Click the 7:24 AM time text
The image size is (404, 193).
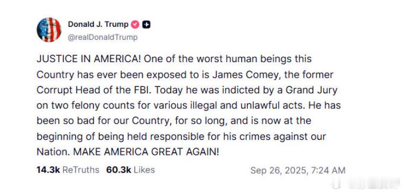[x=327, y=170]
